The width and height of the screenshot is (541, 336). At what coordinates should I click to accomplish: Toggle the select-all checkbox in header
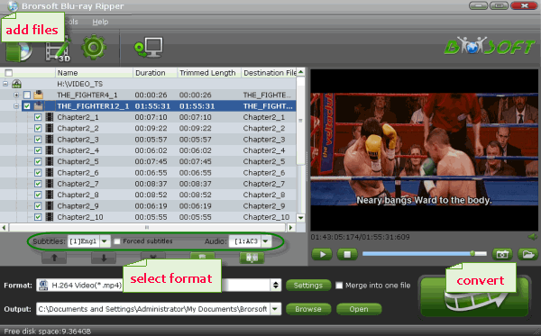tap(9, 73)
